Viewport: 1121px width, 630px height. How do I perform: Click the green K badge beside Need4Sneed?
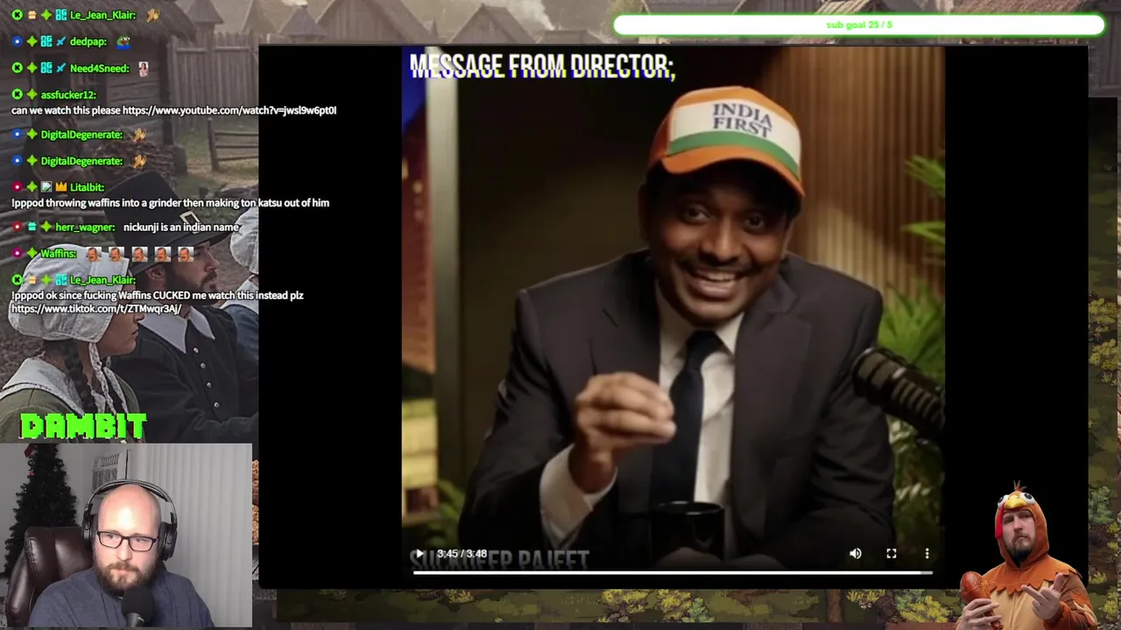[x=18, y=68]
